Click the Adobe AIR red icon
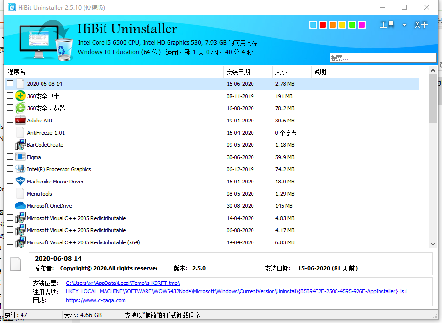 coord(21,120)
